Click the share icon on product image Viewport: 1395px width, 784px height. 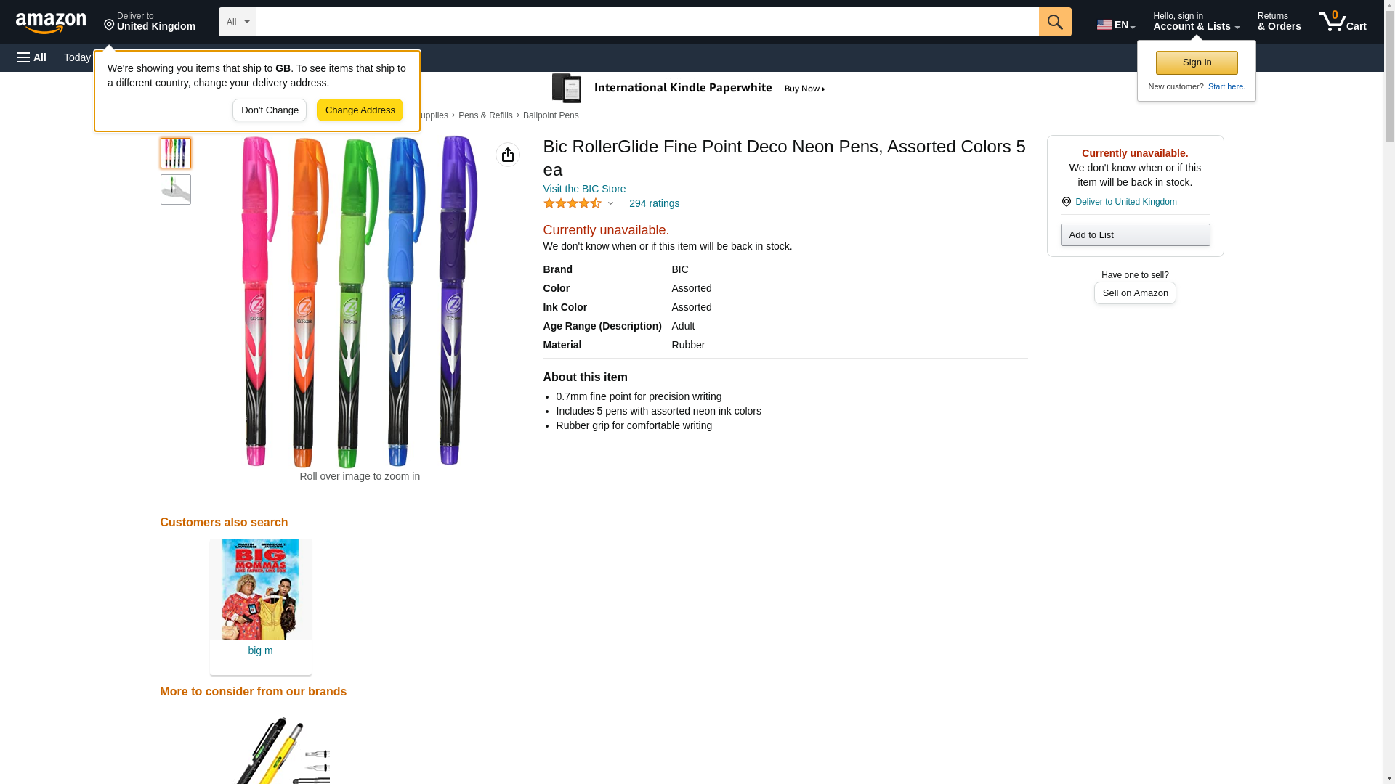[x=507, y=155]
